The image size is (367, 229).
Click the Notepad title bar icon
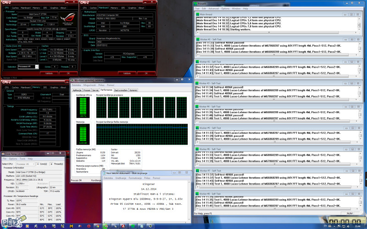click(104, 173)
